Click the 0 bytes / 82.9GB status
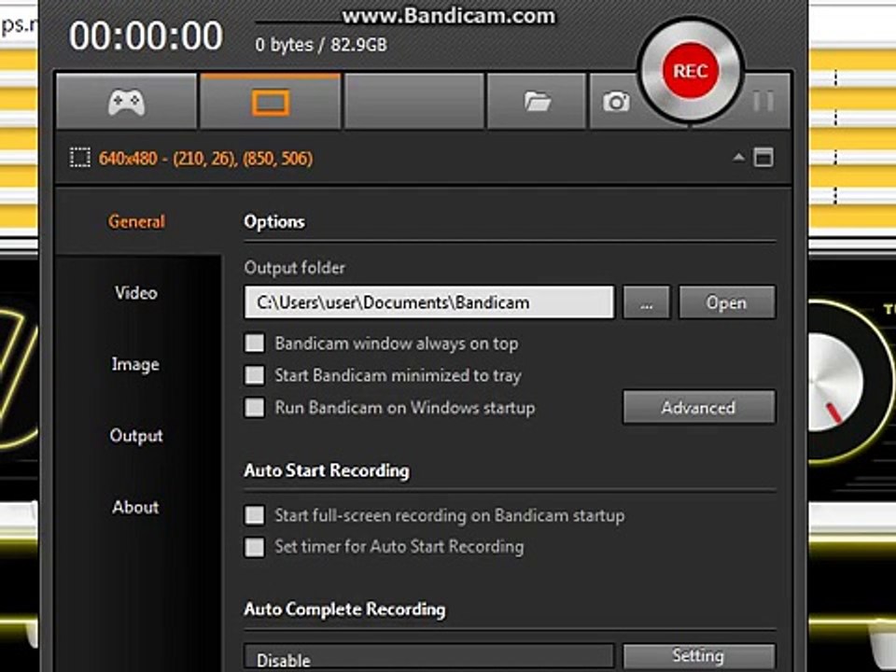The height and width of the screenshot is (672, 896). pos(321,45)
